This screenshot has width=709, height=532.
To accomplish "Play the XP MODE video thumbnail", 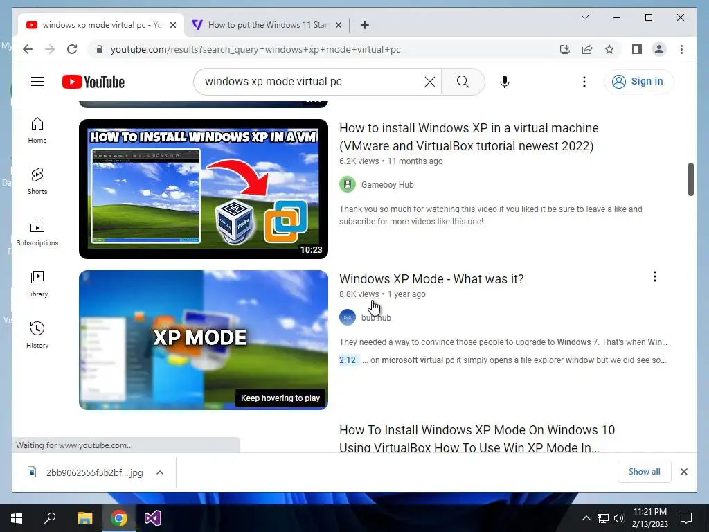I will tap(204, 340).
